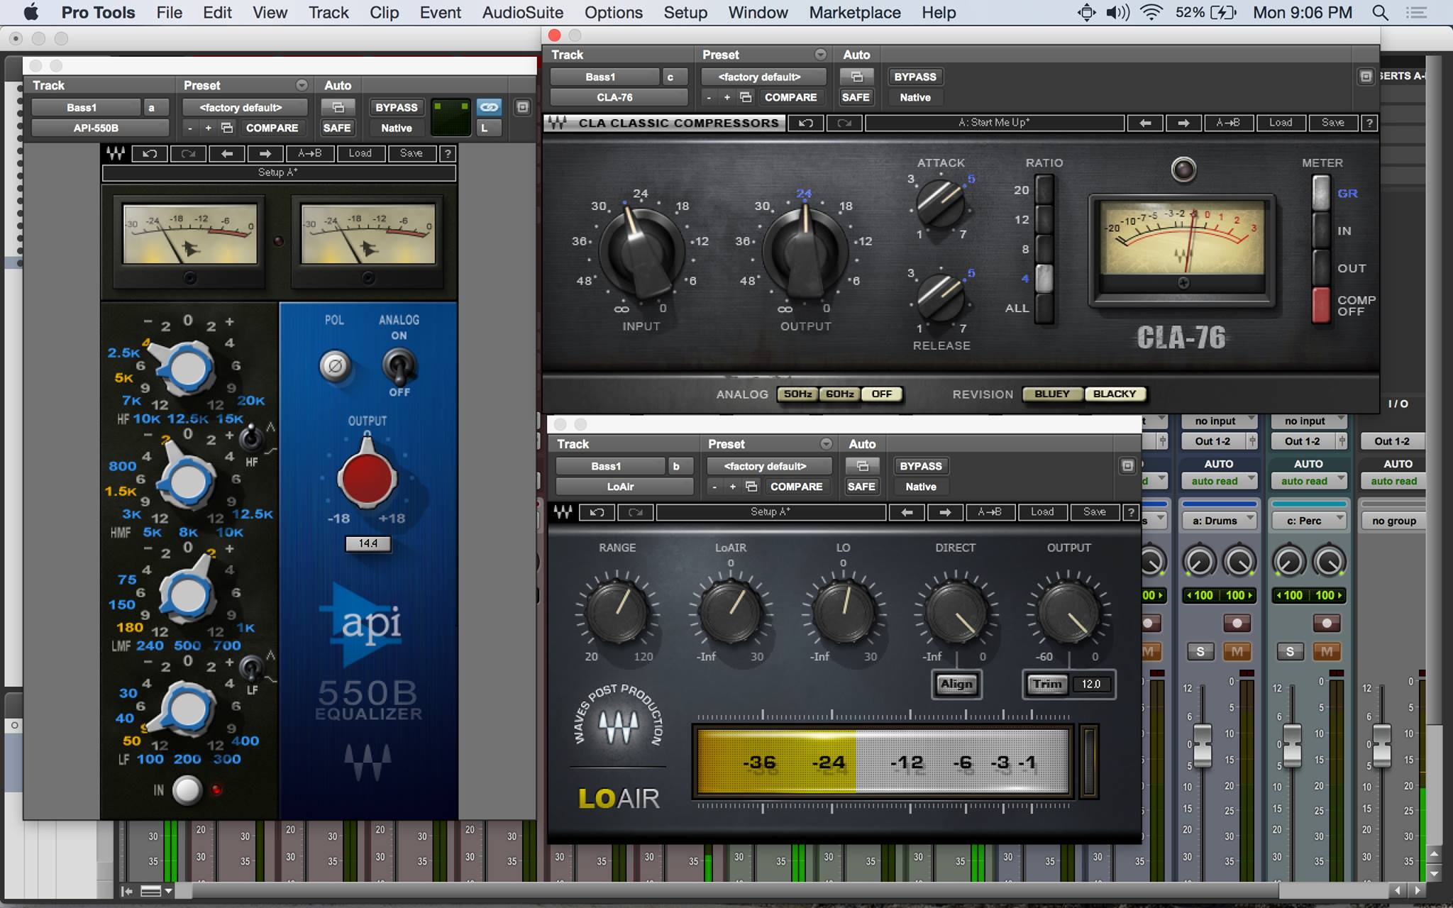Click previous preset arrow in CLA-76 toolbar
Viewport: 1453px width, 908px height.
tap(1144, 123)
